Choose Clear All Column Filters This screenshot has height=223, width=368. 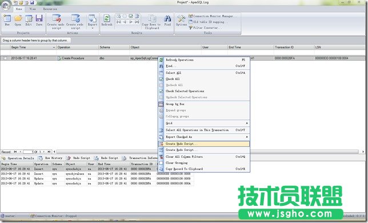click(204, 157)
